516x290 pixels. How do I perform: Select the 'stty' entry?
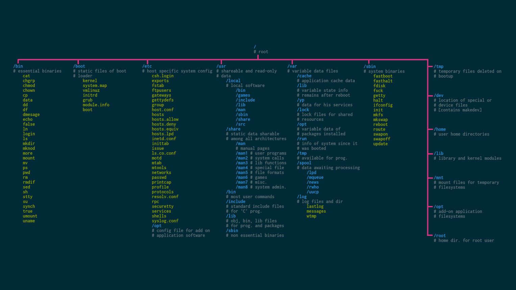click(28, 196)
